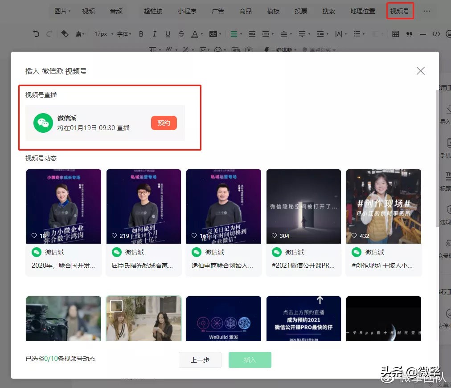Toggle bold text formatting
The image size is (451, 388).
pyautogui.click(x=141, y=33)
